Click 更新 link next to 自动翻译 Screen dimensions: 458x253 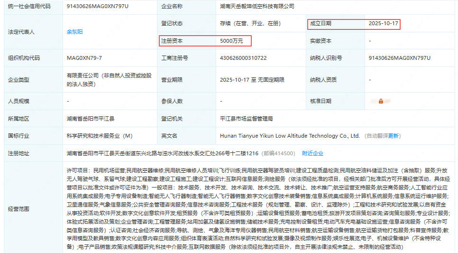(x=394, y=136)
